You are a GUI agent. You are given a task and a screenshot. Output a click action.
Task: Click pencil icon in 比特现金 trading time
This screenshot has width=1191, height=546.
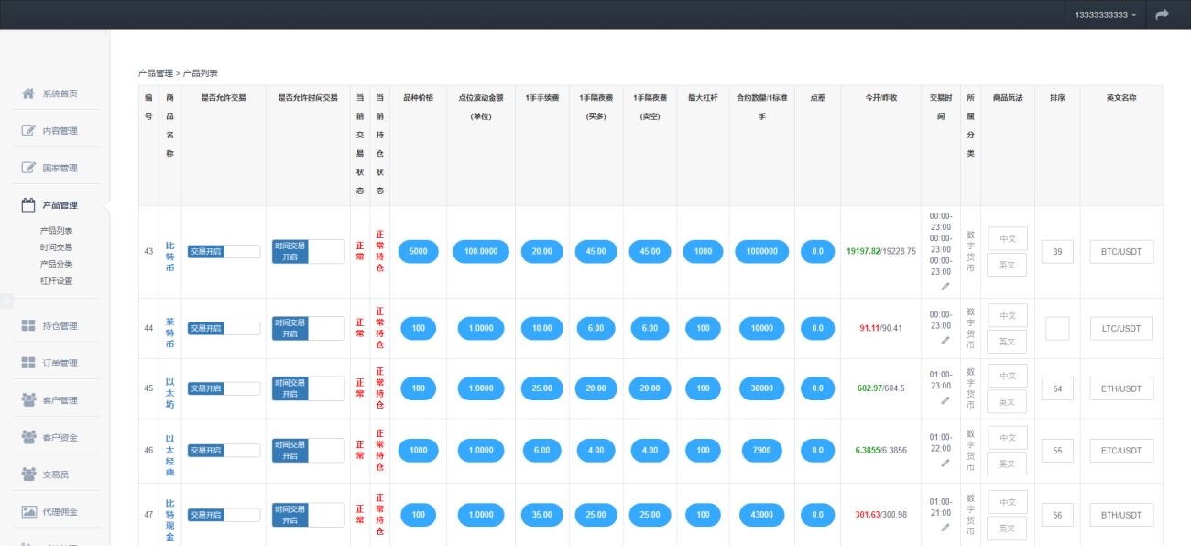(945, 528)
